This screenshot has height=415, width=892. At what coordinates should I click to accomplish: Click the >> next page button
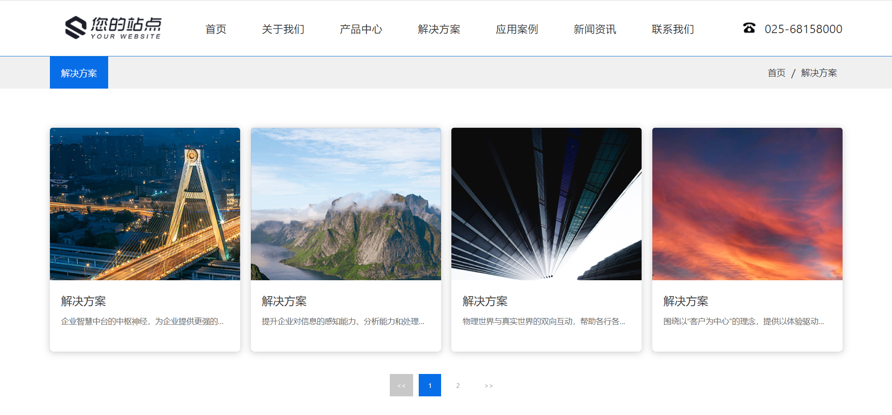pyautogui.click(x=488, y=386)
